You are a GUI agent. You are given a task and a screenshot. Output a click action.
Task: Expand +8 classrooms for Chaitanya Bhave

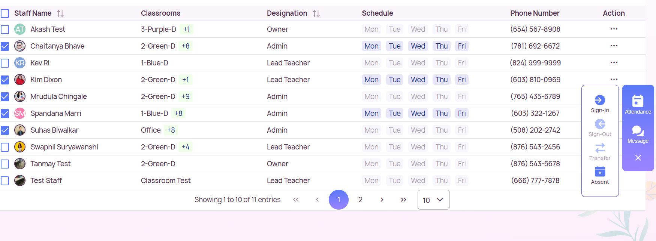(x=186, y=46)
